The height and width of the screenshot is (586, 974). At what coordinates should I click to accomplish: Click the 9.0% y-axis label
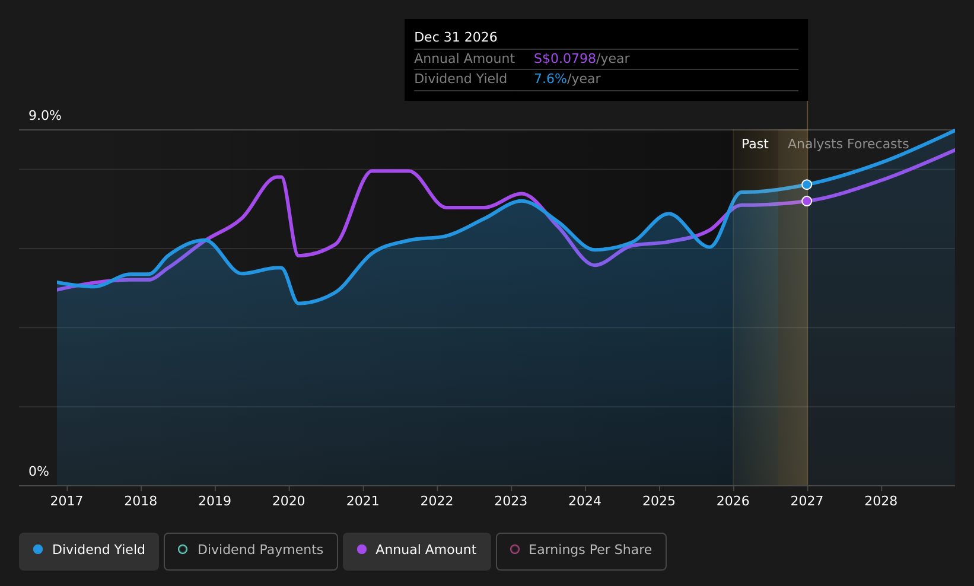pyautogui.click(x=45, y=116)
